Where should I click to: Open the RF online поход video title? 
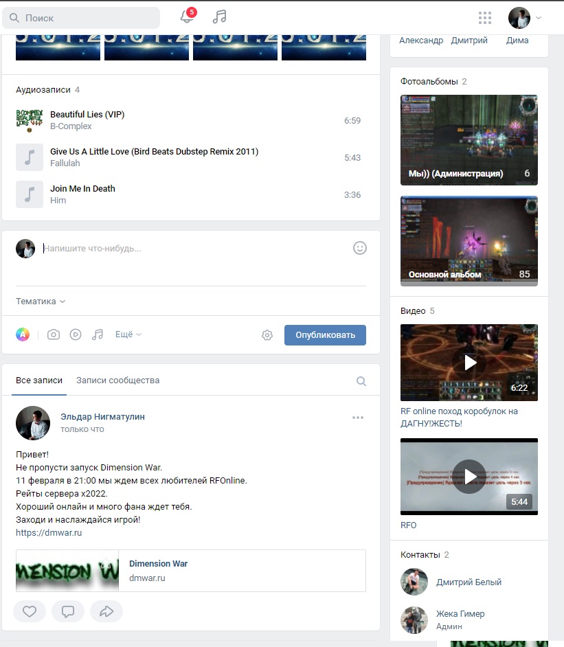click(x=459, y=417)
